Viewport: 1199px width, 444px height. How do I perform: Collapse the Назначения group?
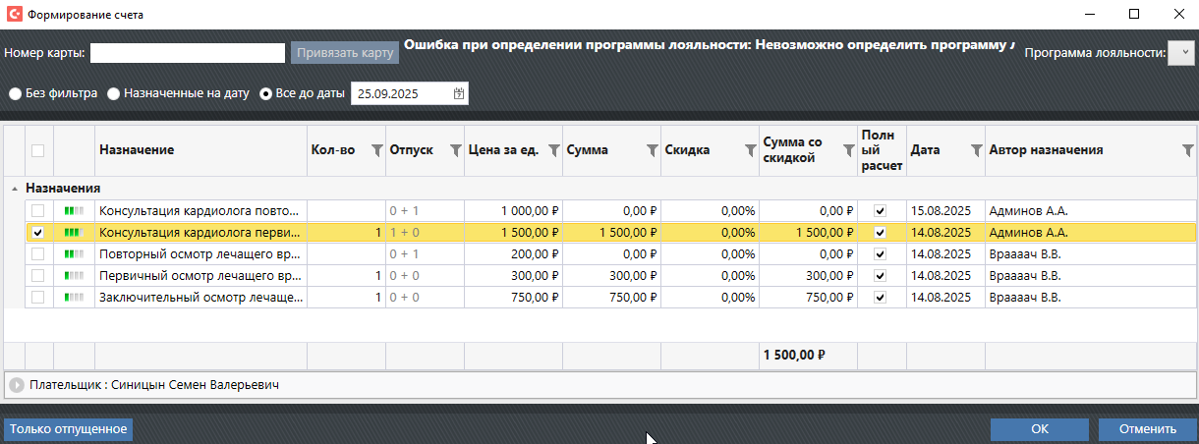point(14,188)
